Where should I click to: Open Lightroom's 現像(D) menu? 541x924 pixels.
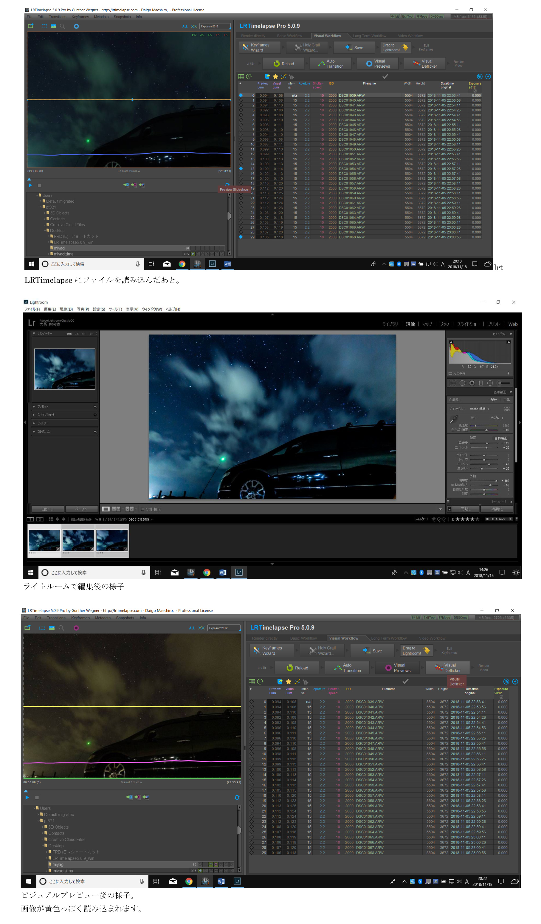click(x=66, y=309)
